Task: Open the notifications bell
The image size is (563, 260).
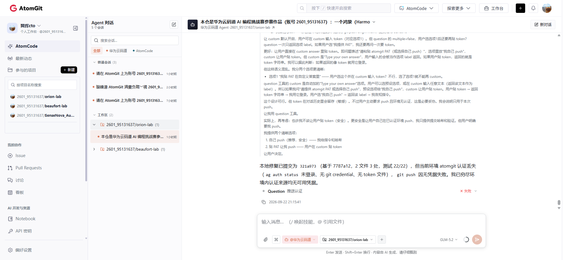Action: (x=533, y=8)
